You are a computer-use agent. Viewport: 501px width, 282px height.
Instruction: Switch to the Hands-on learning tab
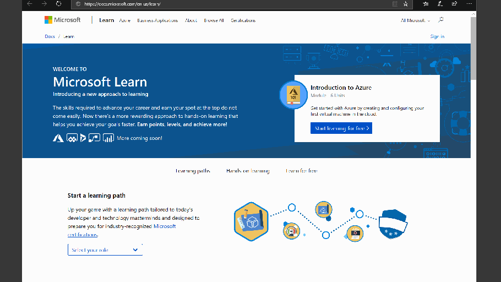pos(248,171)
